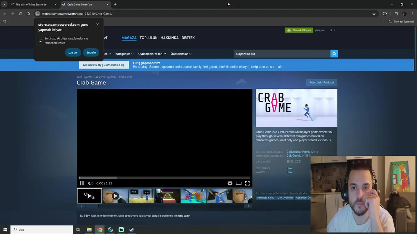This screenshot has width=417, height=234.
Task: Expand the Özel Kısımlar dropdown
Action: click(x=181, y=54)
